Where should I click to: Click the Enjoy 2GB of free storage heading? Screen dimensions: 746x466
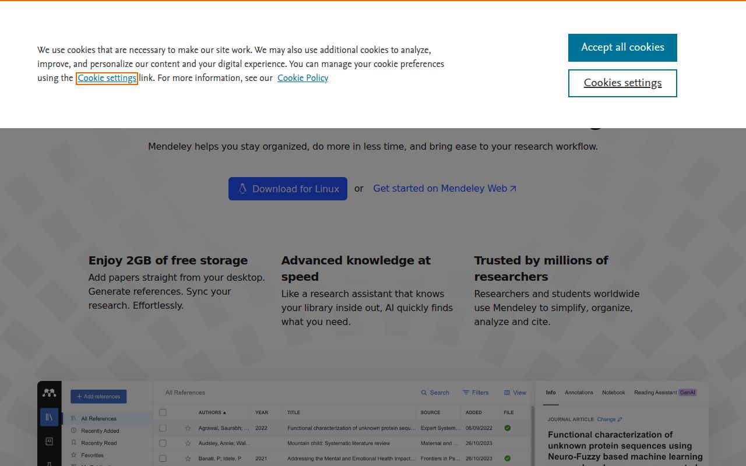(x=168, y=260)
